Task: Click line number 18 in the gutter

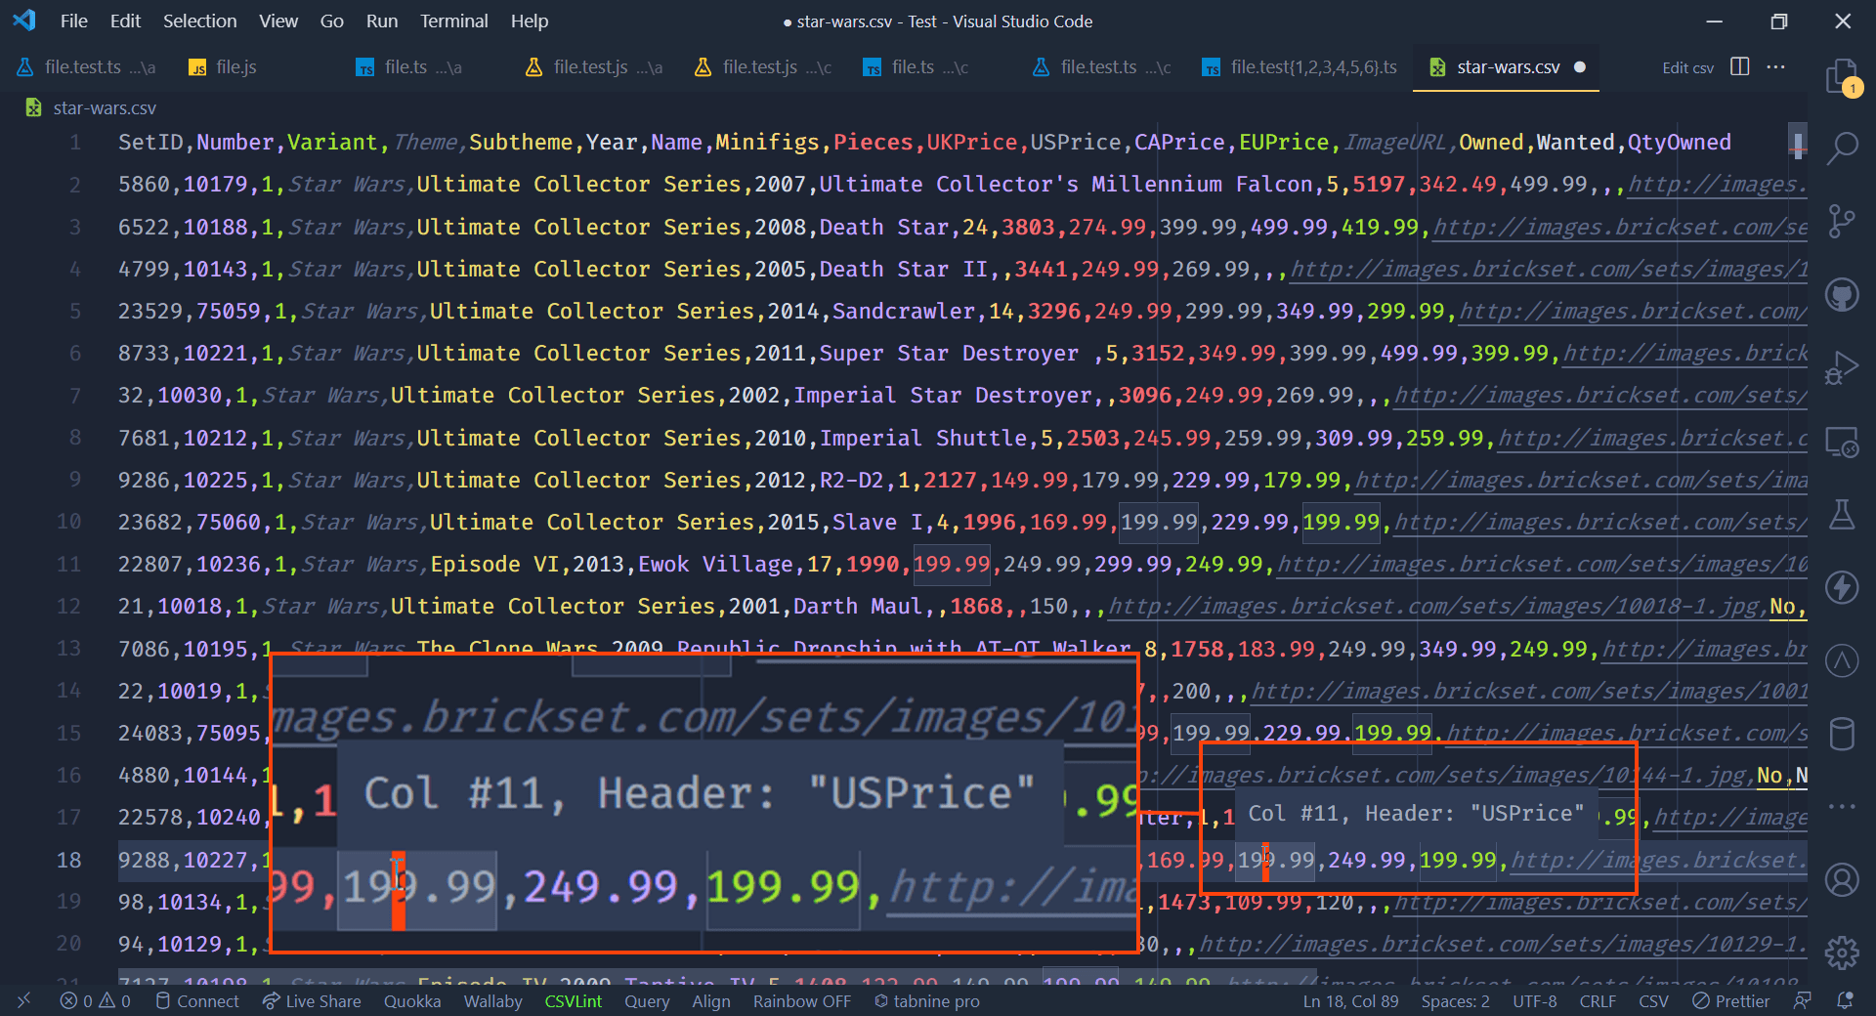Action: 68,860
